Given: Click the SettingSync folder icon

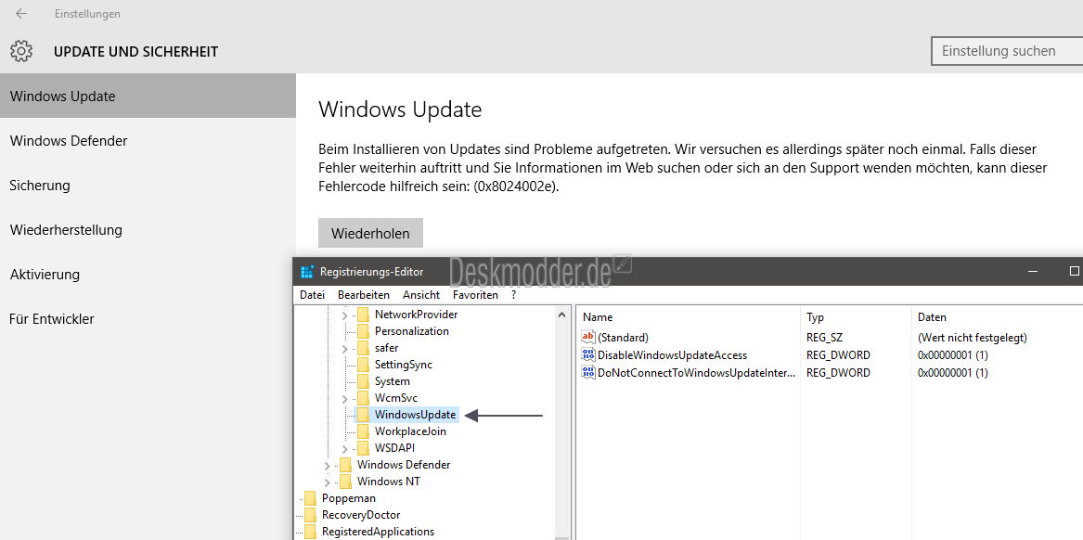Looking at the screenshot, I should [363, 365].
